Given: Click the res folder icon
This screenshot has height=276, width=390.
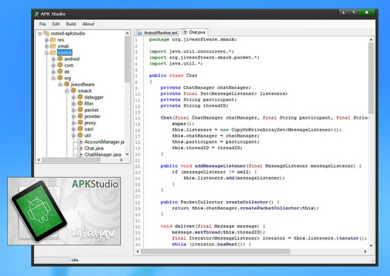Looking at the screenshot, I should 53,39.
